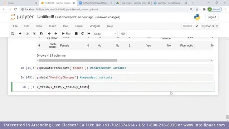Click the 'Female' table cell

coord(64,46)
